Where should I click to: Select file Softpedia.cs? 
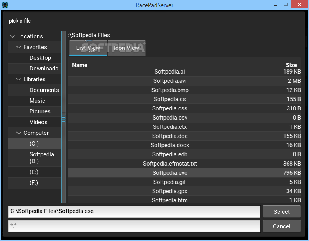click(184, 99)
